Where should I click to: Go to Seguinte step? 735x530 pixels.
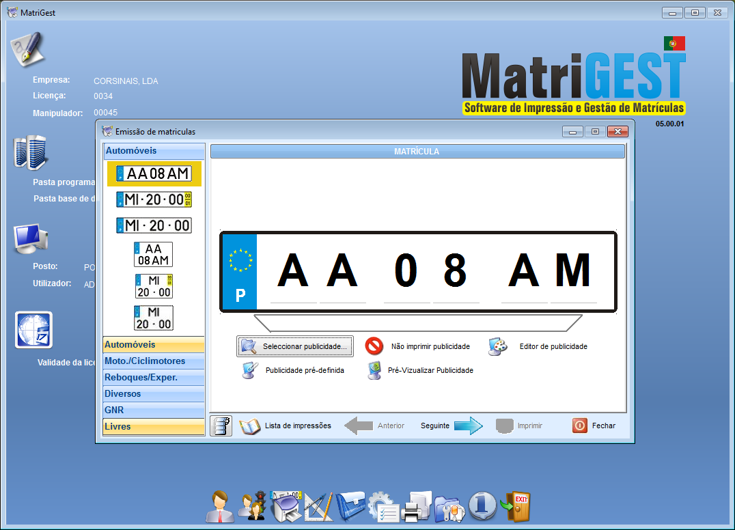pyautogui.click(x=452, y=426)
